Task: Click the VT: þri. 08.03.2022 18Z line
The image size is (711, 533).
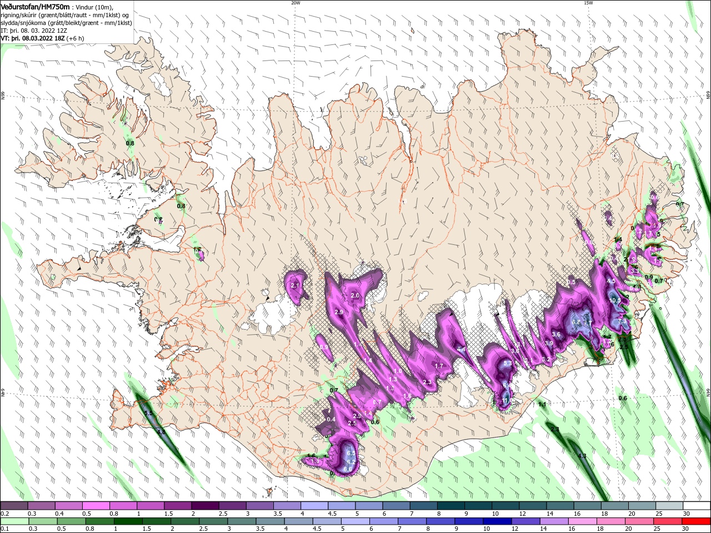Action: click(43, 38)
